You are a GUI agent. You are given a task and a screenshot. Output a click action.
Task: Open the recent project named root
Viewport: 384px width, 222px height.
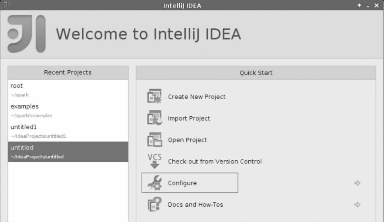pos(17,86)
